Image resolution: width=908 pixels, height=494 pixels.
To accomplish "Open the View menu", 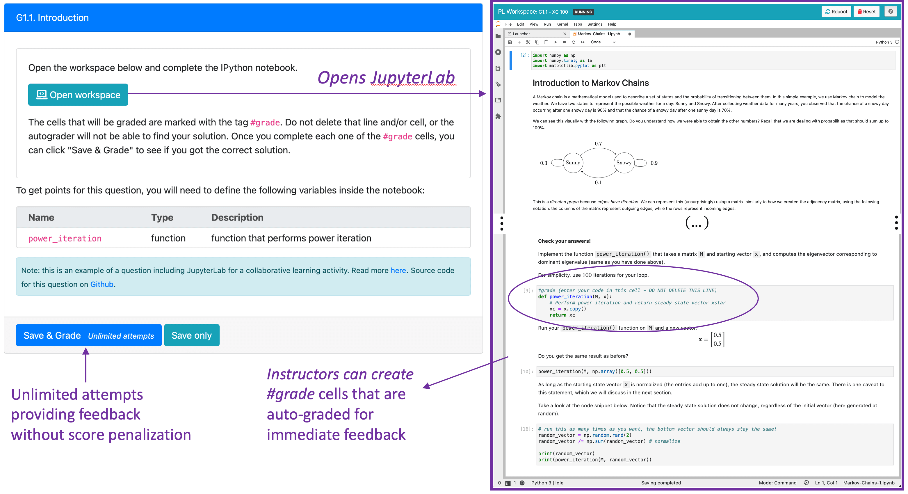I will [x=534, y=24].
